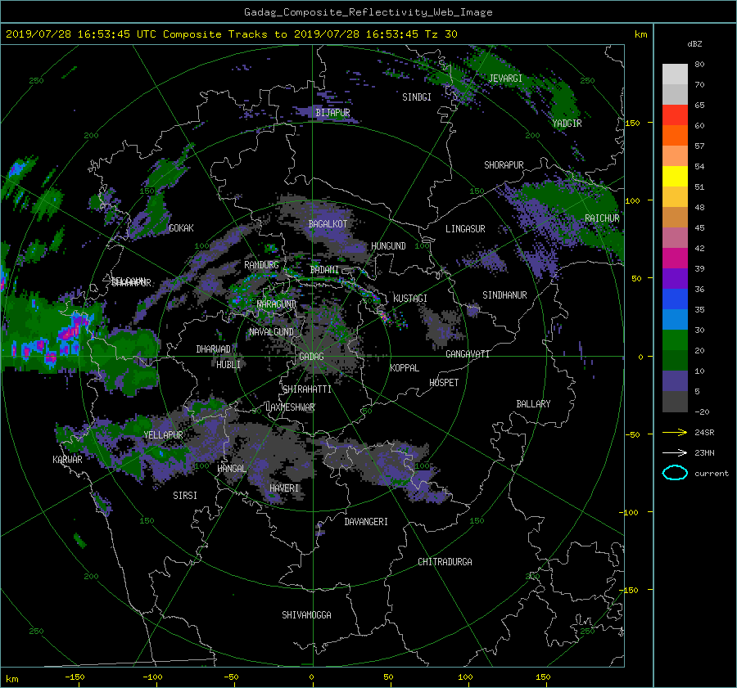
Task: Click the BADAMI city label
Action: [x=324, y=270]
